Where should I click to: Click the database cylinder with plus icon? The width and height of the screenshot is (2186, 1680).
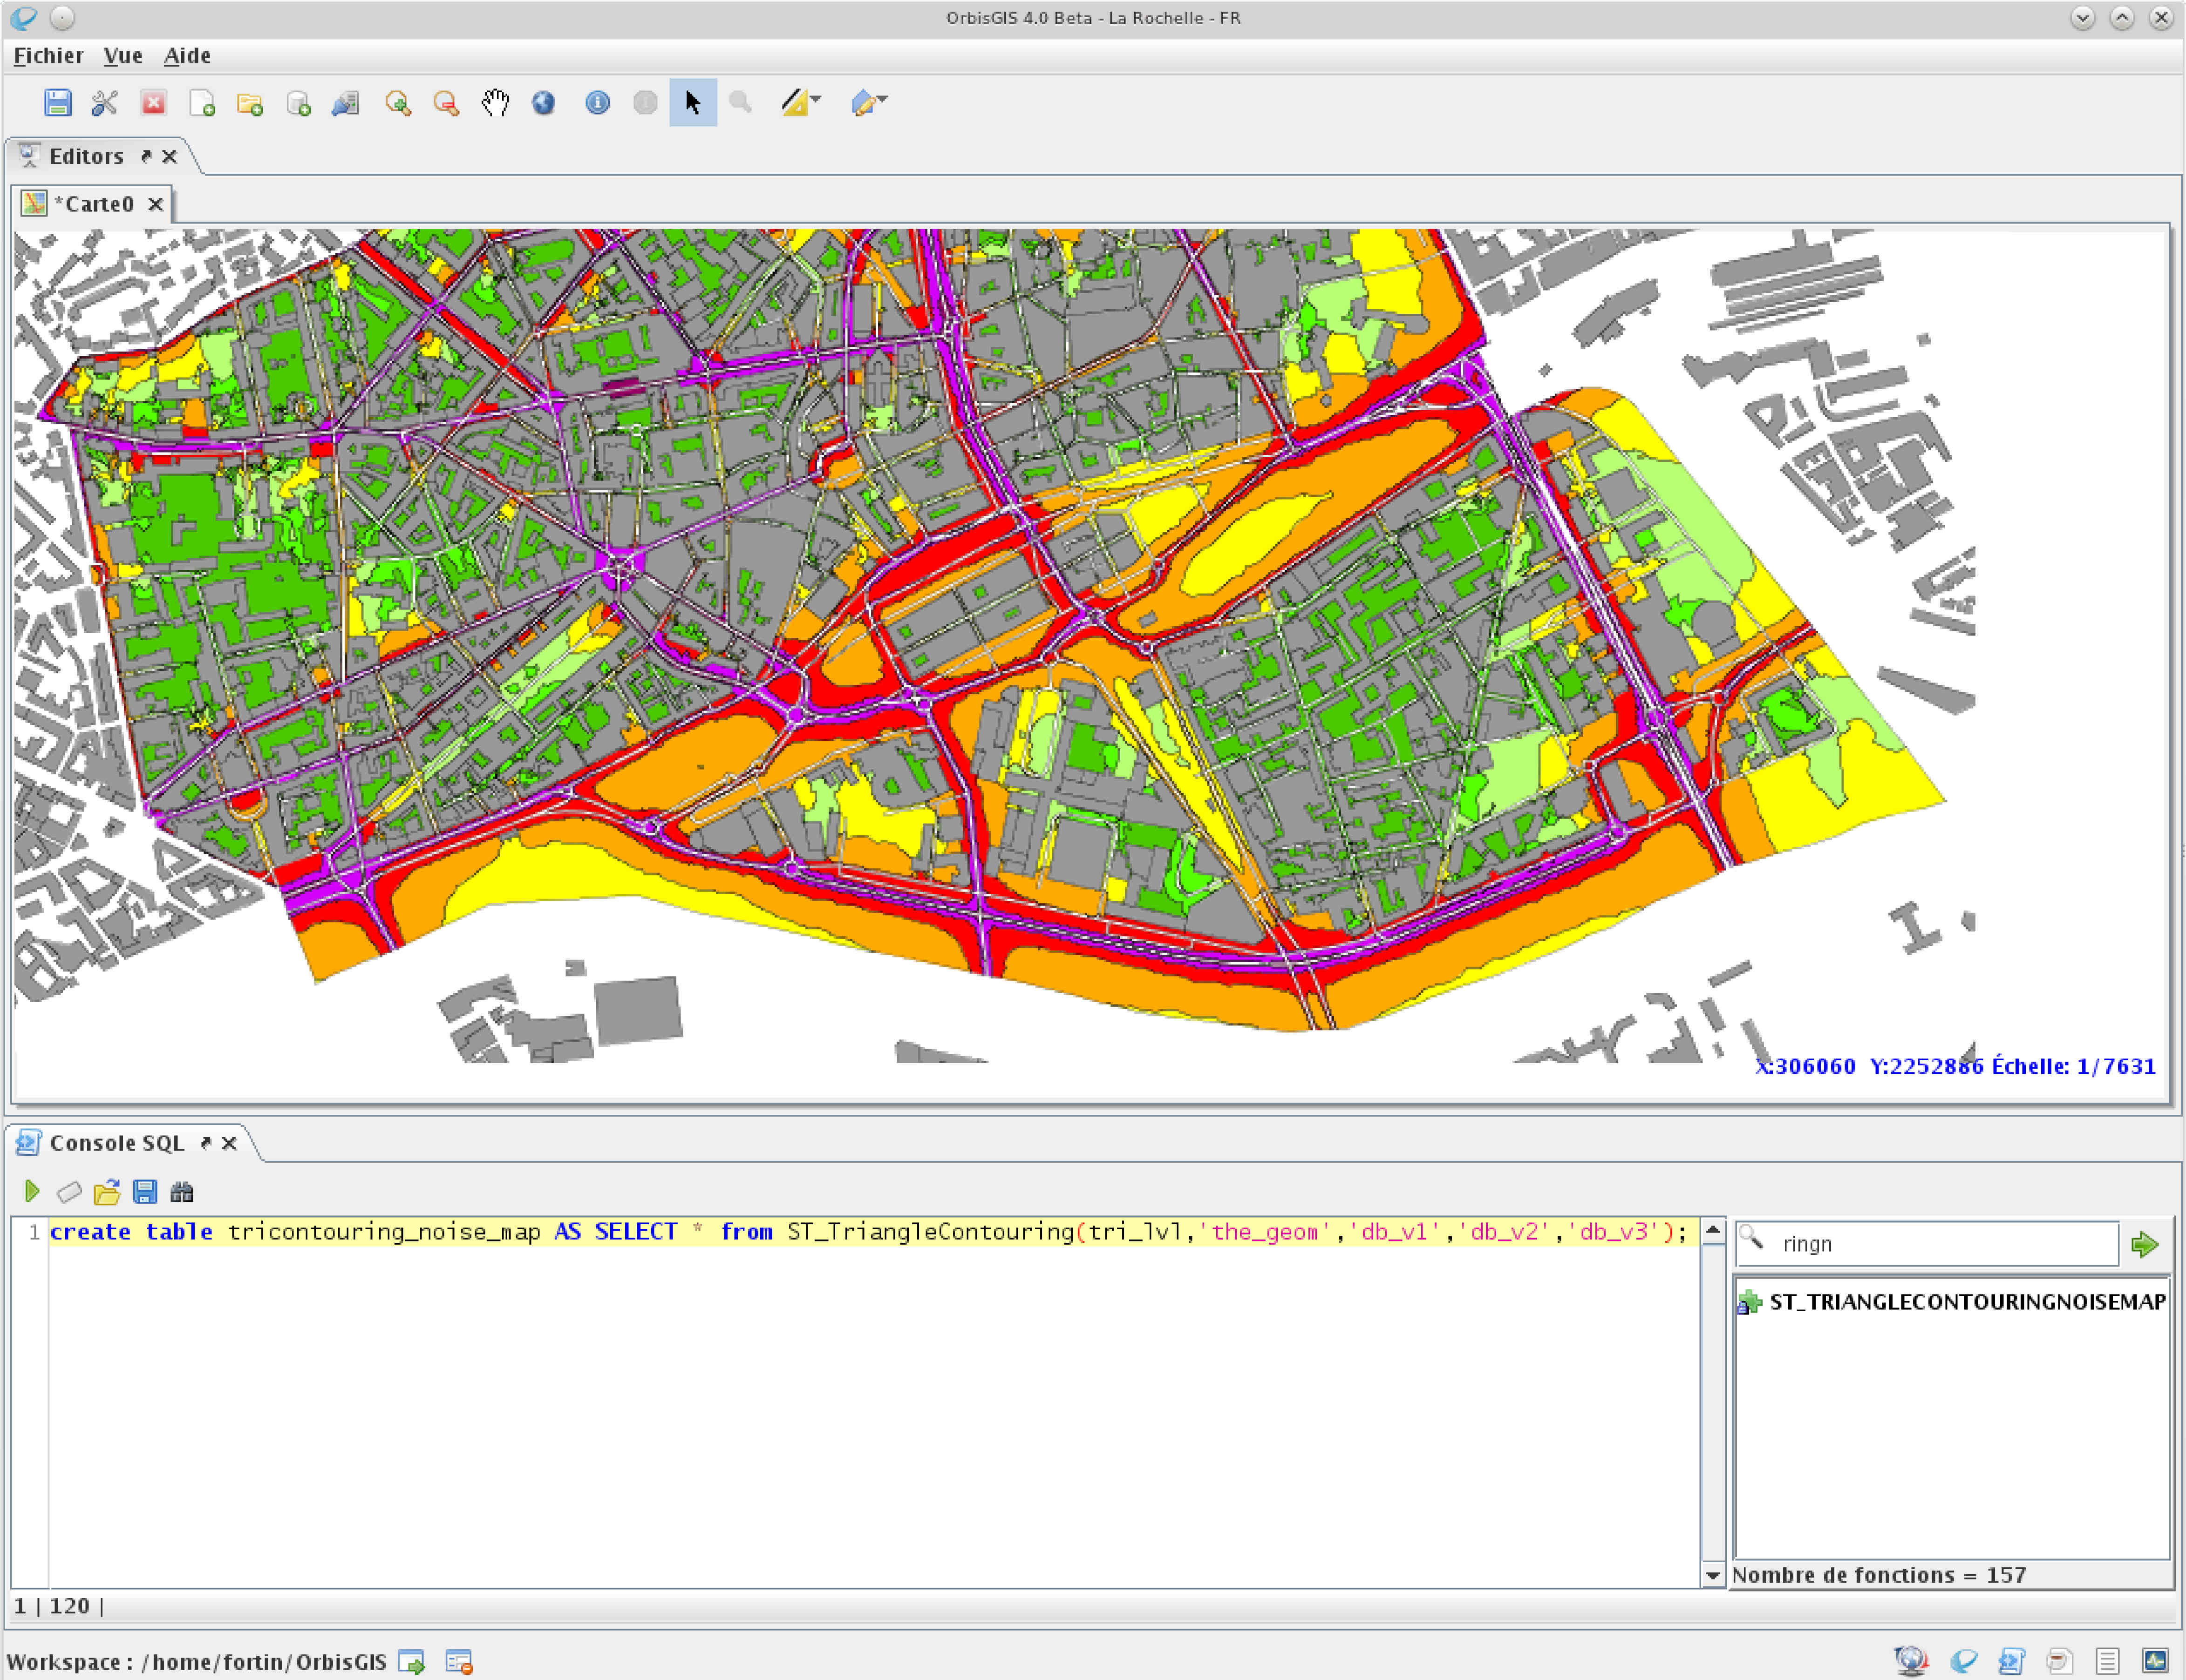[x=298, y=103]
